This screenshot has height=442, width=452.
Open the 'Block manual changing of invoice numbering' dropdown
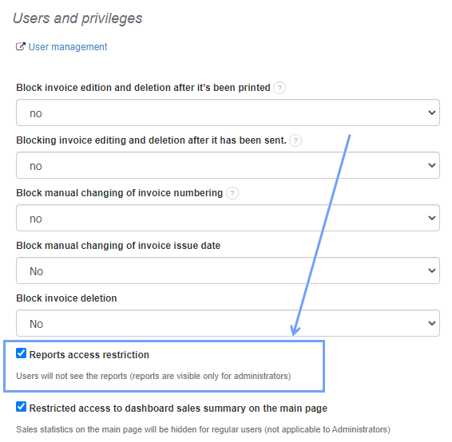click(228, 218)
